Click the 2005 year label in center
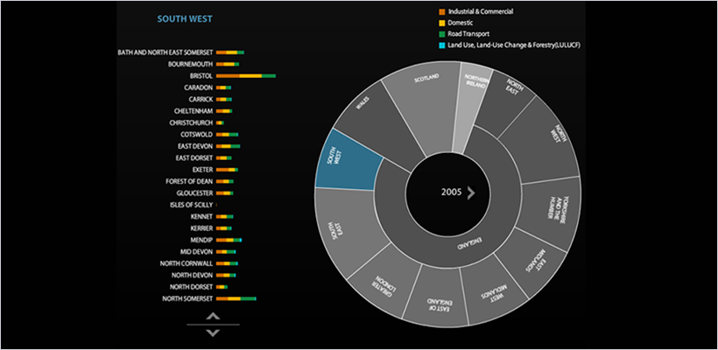 click(451, 192)
